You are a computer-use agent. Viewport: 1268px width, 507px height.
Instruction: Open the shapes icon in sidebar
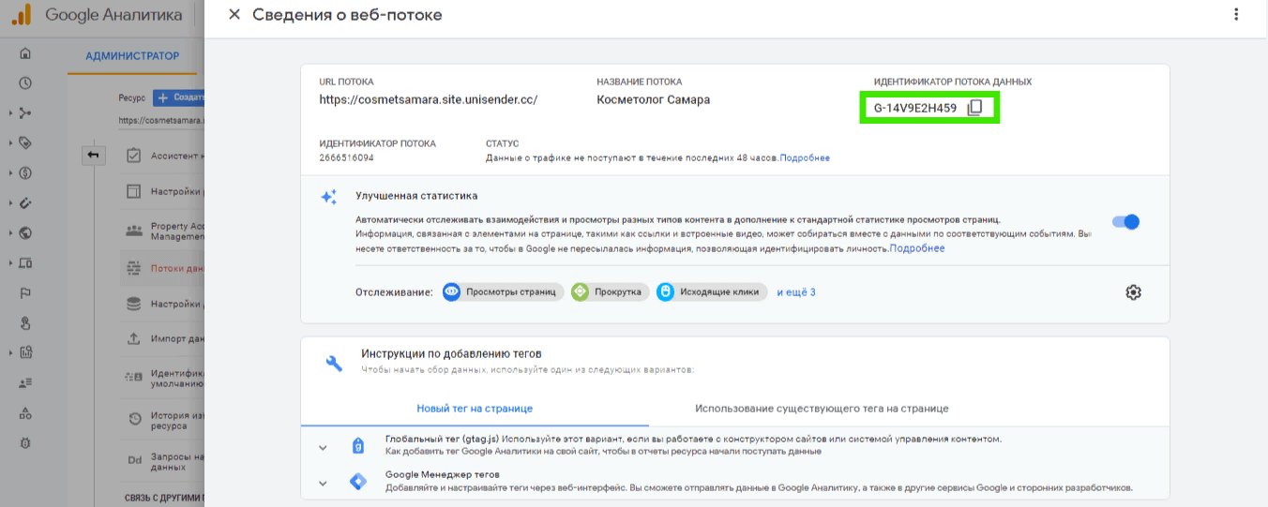coord(25,413)
